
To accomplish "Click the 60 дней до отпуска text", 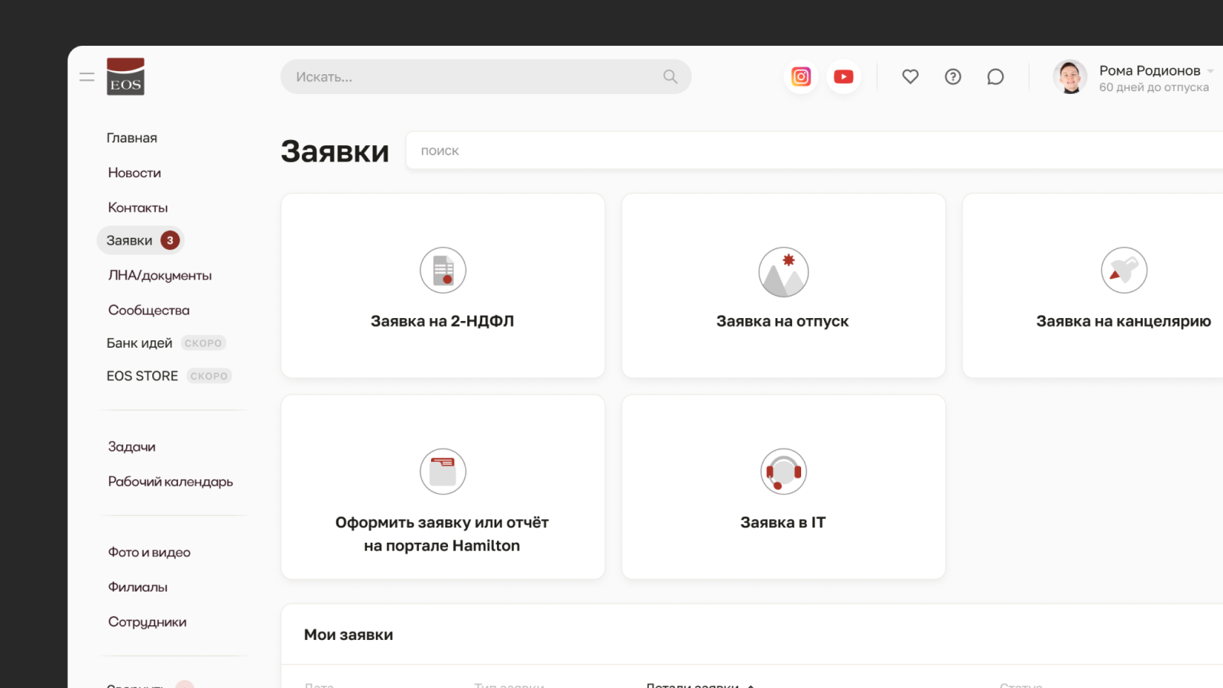I will [x=1154, y=87].
